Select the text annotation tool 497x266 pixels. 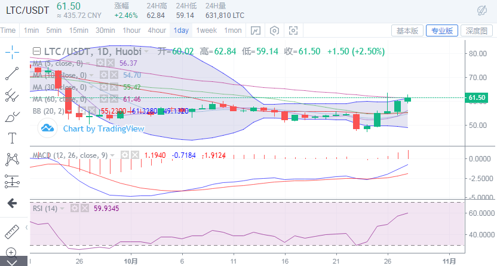pos(12,138)
